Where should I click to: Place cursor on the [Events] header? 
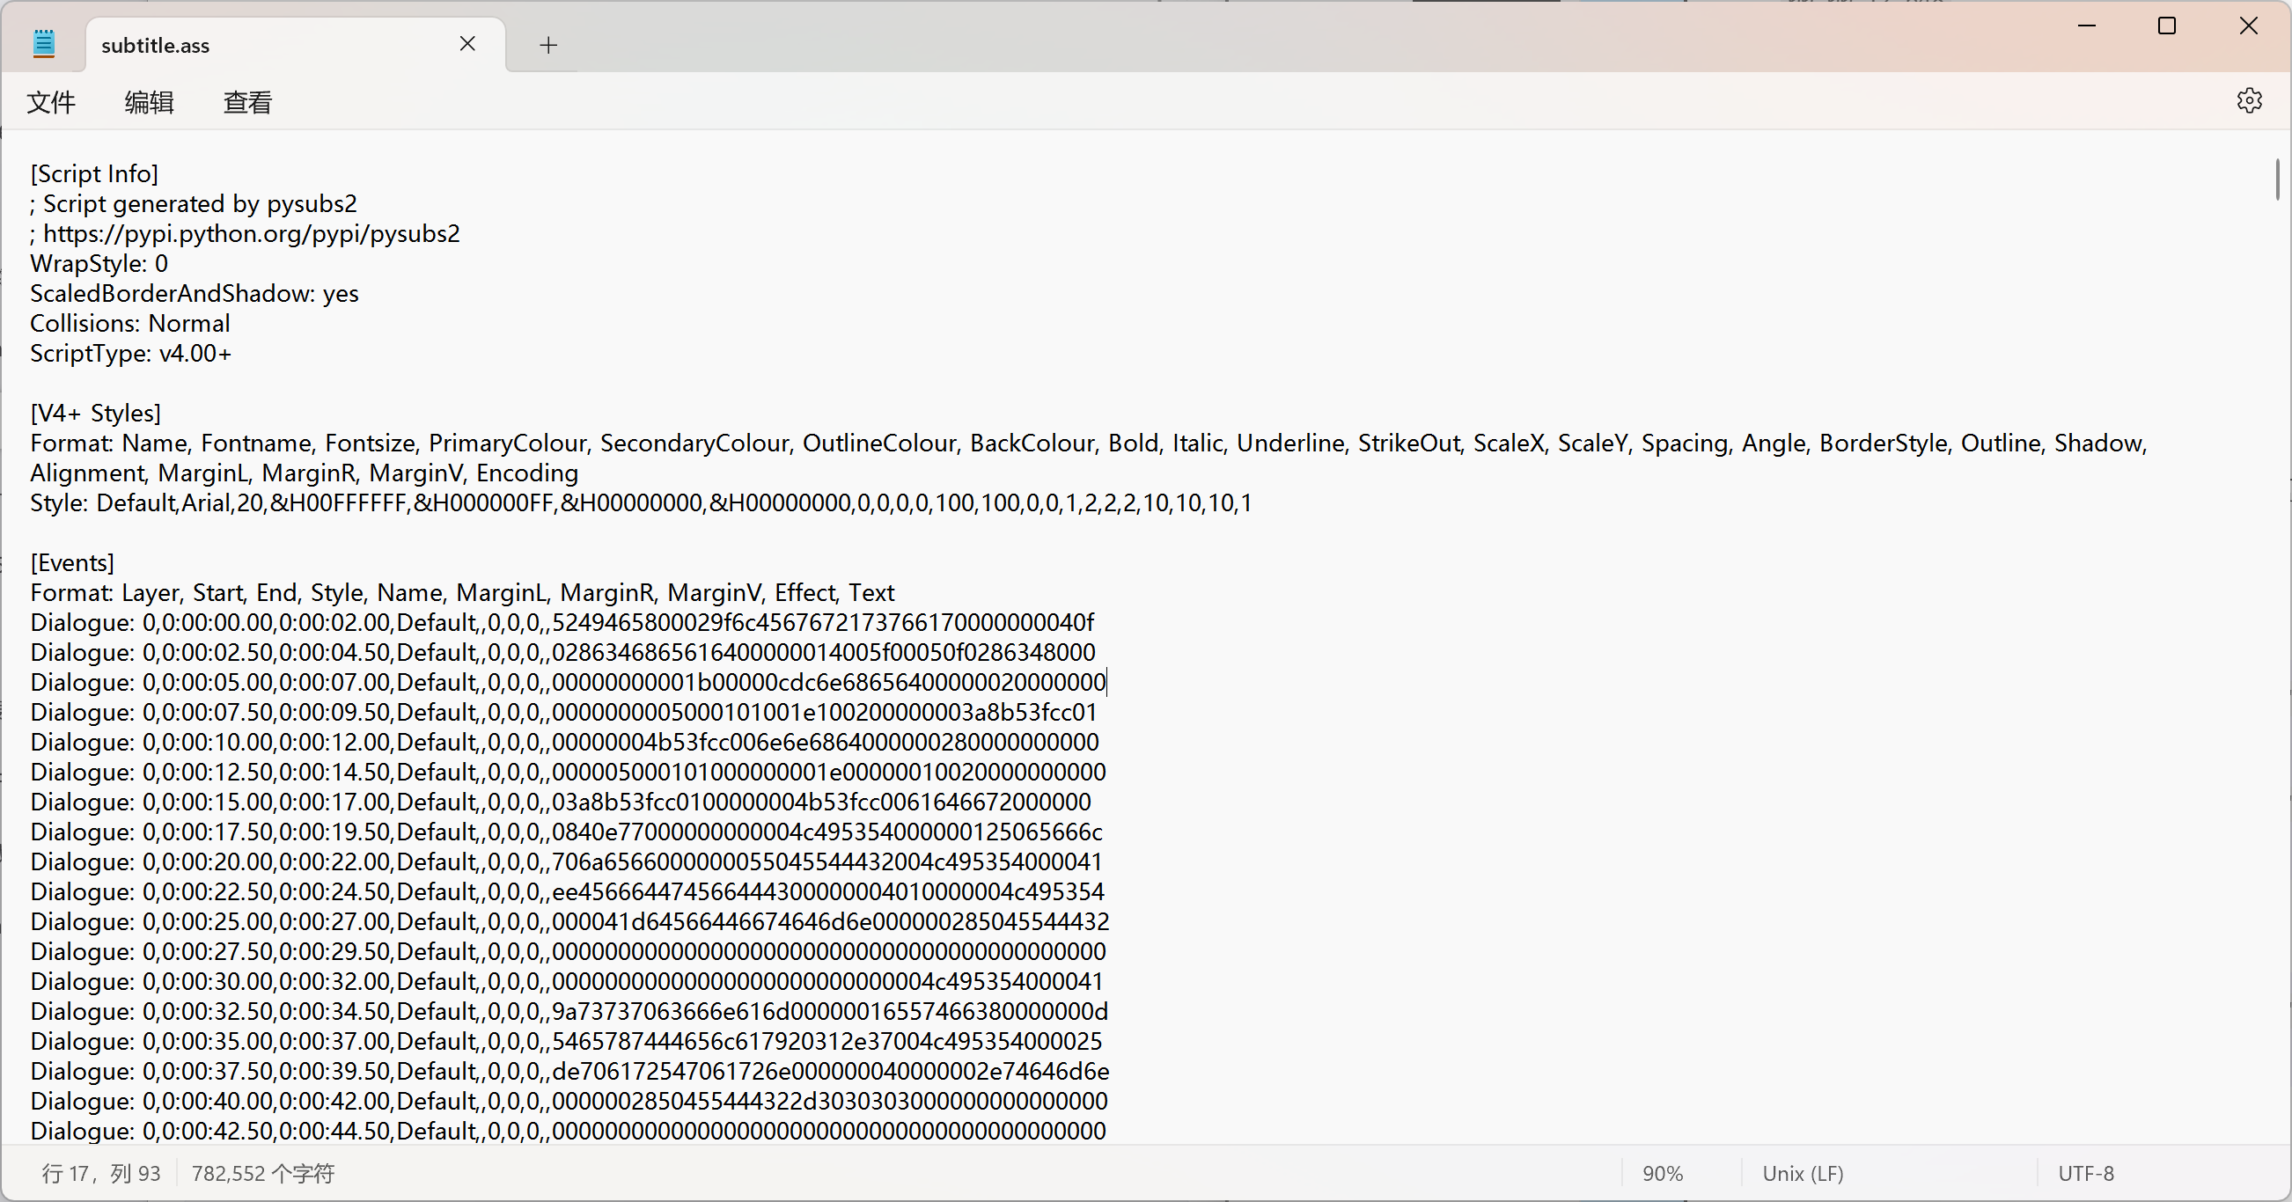[x=73, y=562]
